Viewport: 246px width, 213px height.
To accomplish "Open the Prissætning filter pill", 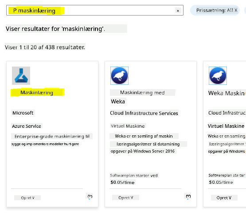I will (x=215, y=10).
